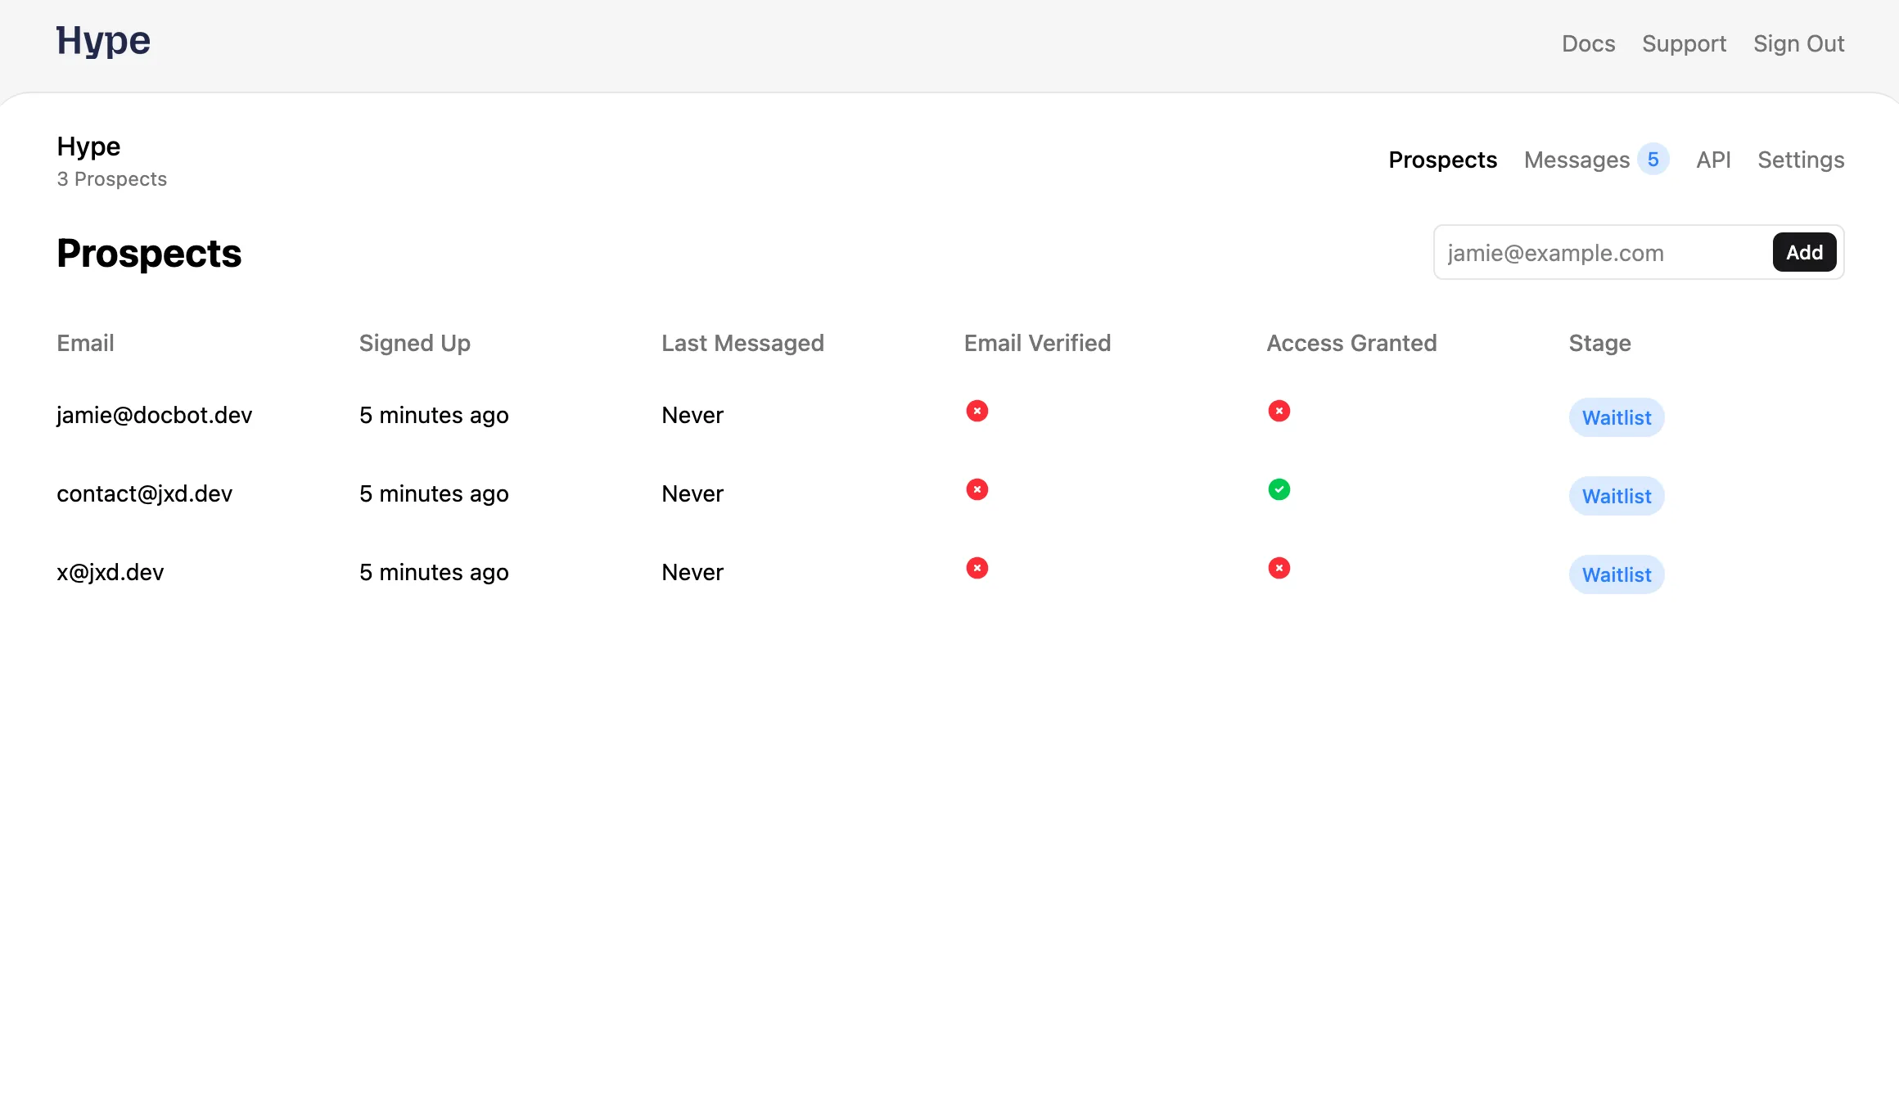
Task: Switch to the Messages tab
Action: pos(1576,160)
